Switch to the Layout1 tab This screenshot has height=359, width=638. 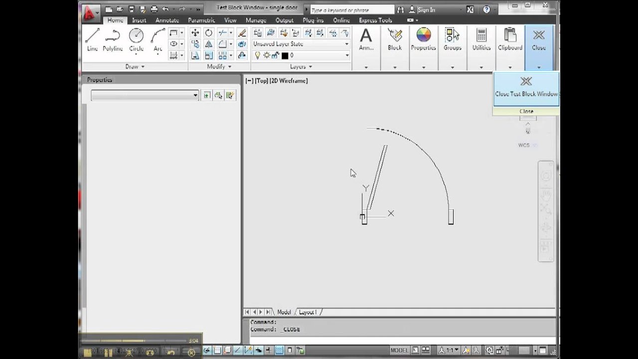[x=308, y=312]
